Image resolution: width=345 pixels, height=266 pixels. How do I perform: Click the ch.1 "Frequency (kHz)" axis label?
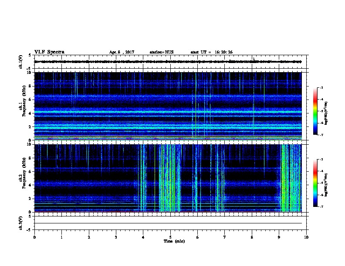[x=24, y=101]
